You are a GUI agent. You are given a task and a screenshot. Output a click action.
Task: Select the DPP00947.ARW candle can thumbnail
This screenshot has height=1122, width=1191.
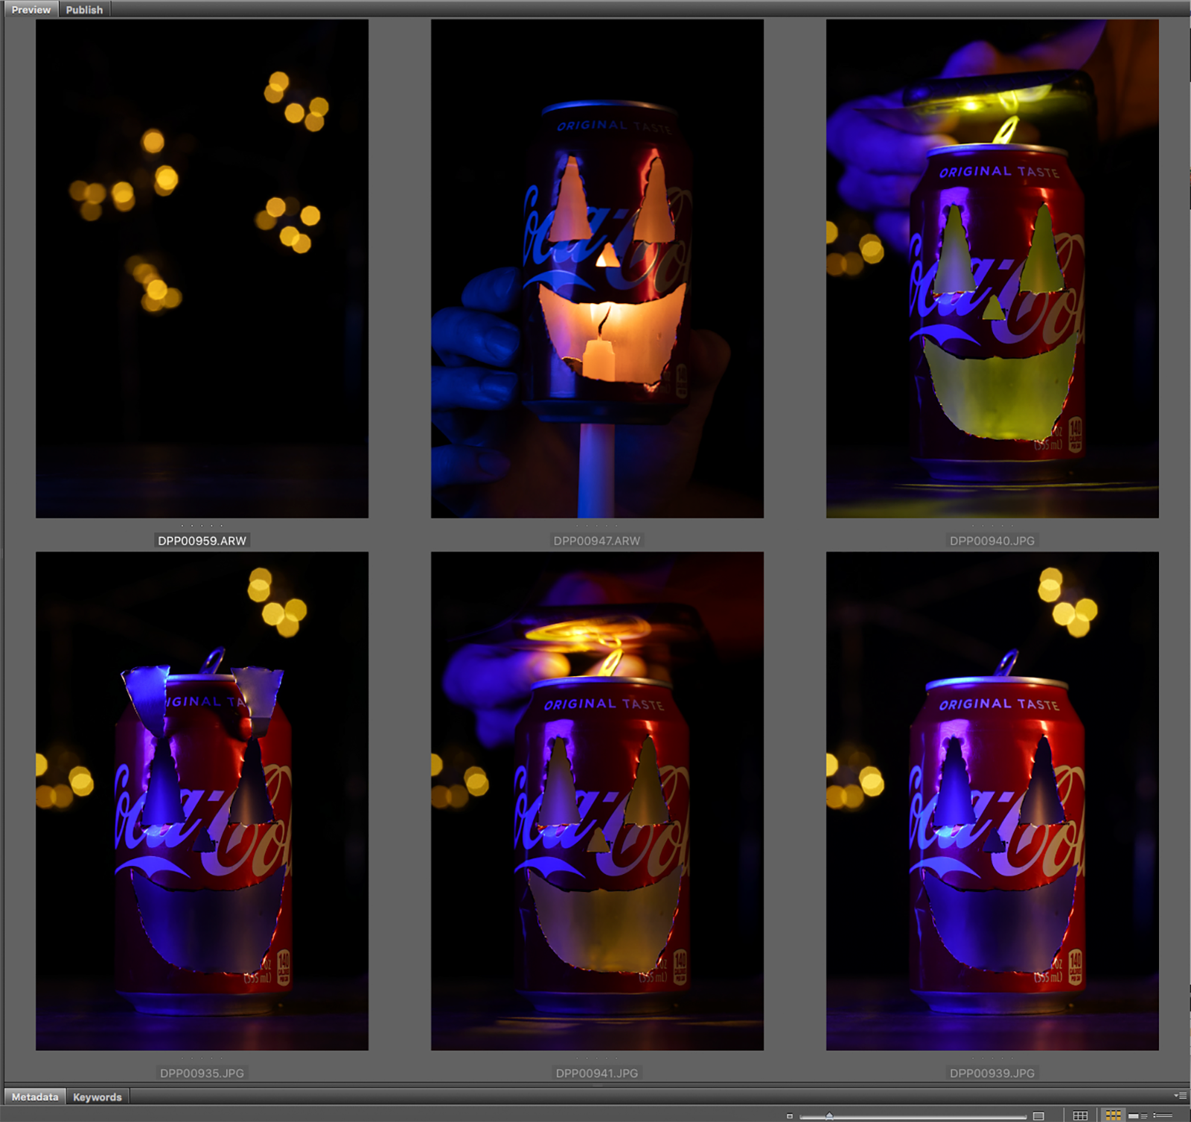(597, 268)
